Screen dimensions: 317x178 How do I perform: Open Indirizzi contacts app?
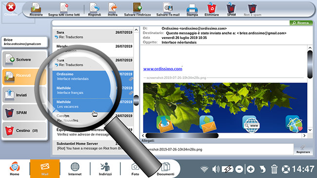(x=105, y=169)
